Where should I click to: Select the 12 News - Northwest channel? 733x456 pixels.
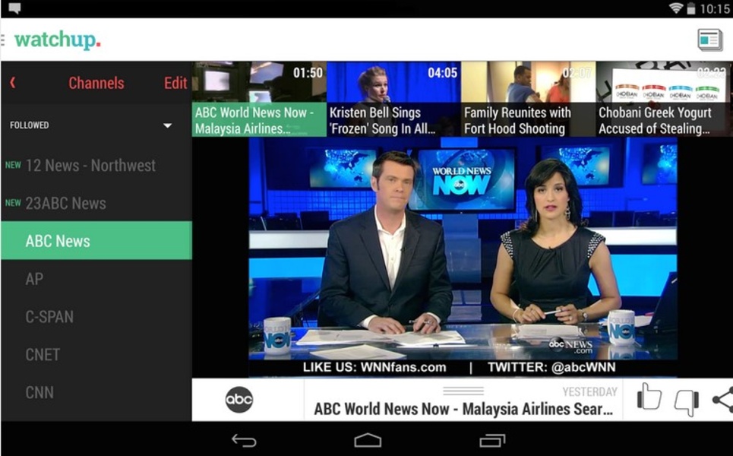96,165
